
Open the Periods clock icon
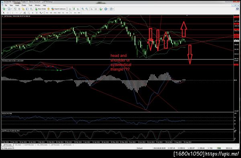point(106,9)
